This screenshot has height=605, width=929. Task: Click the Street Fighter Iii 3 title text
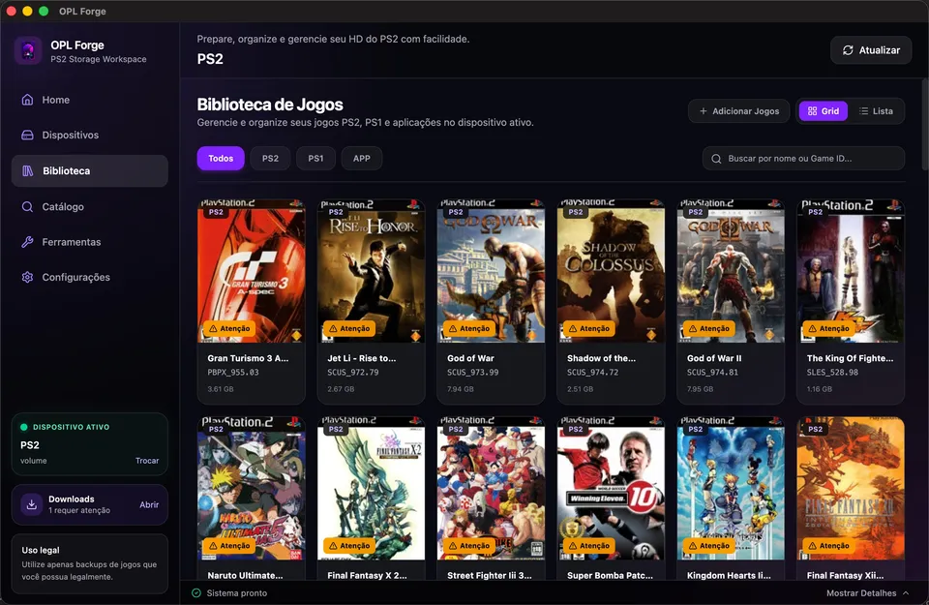pyautogui.click(x=490, y=575)
